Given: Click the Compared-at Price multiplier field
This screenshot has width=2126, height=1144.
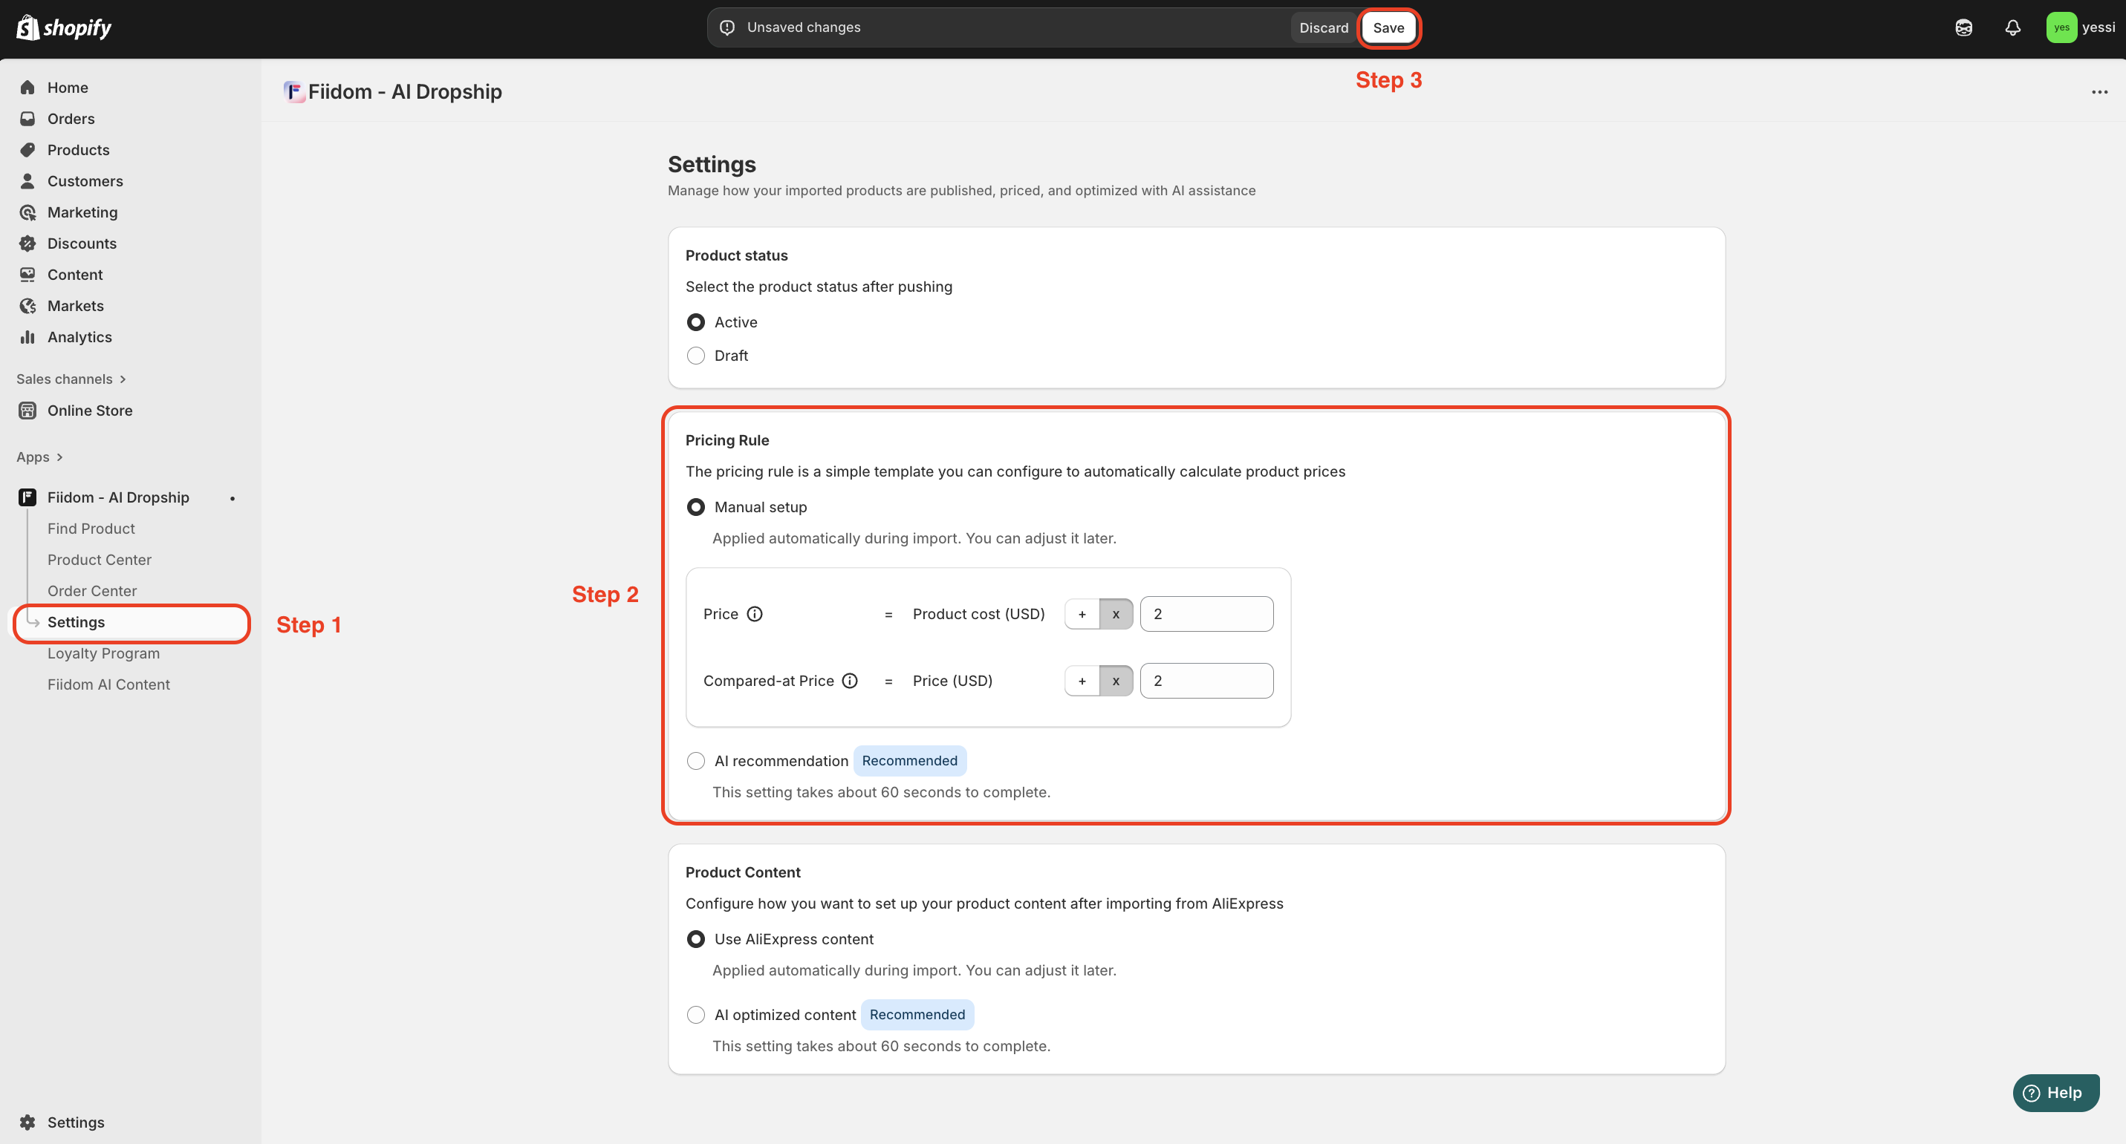Looking at the screenshot, I should click(x=1206, y=681).
